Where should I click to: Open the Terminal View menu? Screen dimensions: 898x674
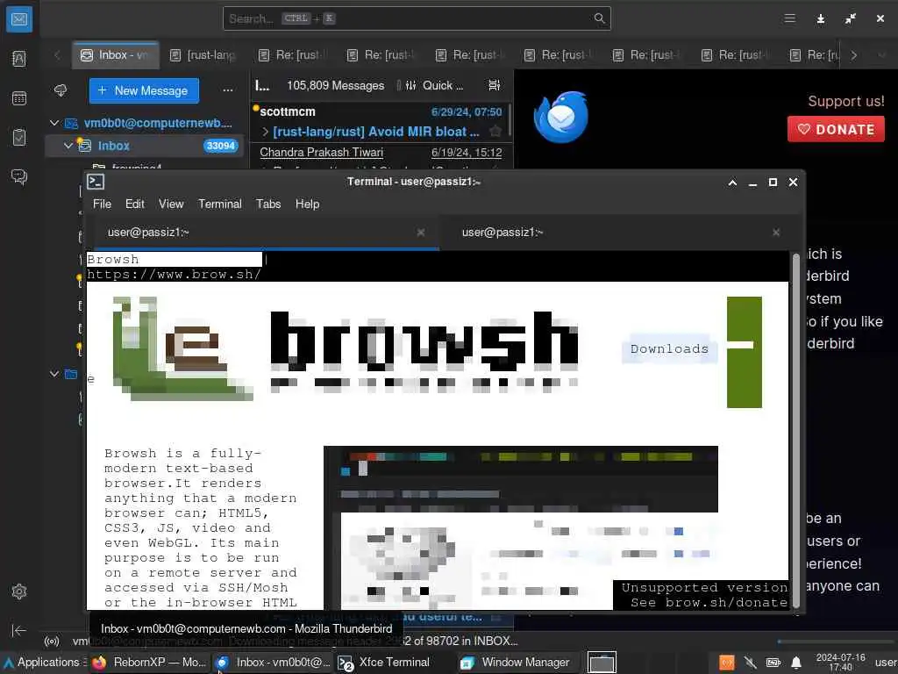pyautogui.click(x=171, y=204)
